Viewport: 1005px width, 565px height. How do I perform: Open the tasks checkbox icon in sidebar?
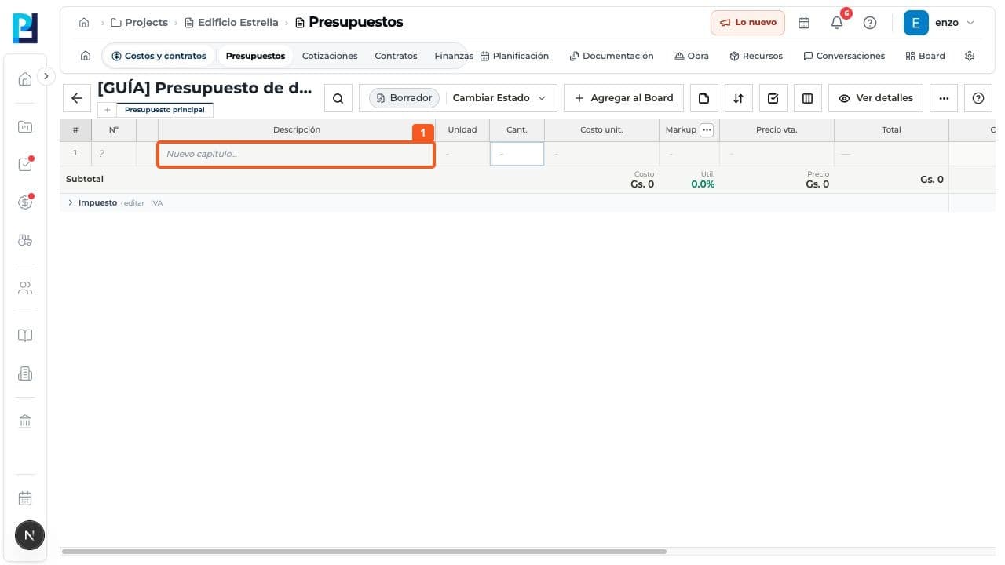tap(25, 164)
